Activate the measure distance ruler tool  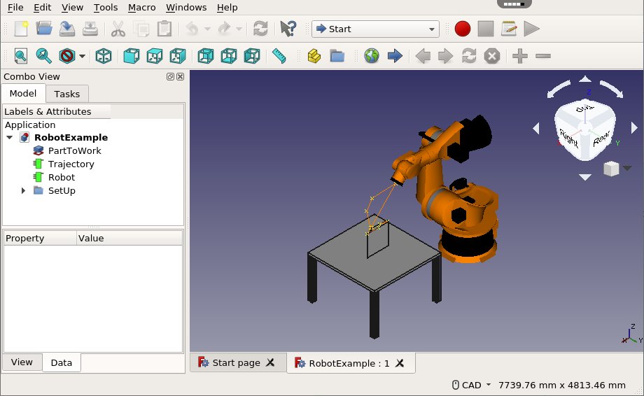coord(279,56)
